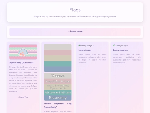
Task: Click the Lorem ipsumm card heading
Action: pyautogui.click(x=120, y=50)
